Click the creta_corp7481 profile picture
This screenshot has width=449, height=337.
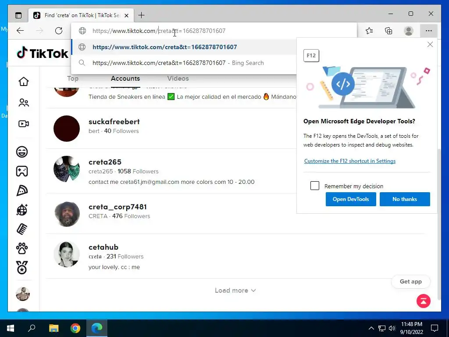click(67, 214)
